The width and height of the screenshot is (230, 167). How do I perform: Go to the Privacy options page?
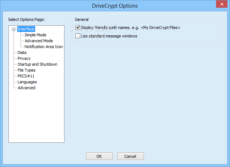[24, 58]
